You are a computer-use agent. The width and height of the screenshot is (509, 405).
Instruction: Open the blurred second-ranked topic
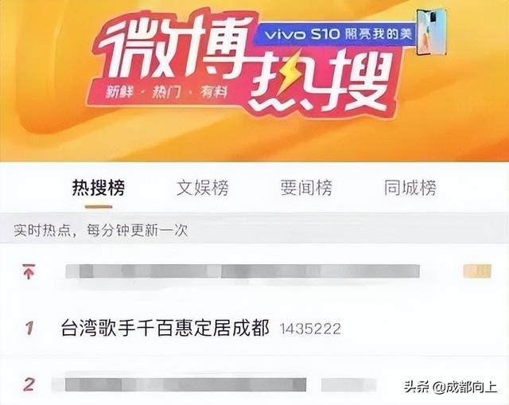point(185,385)
